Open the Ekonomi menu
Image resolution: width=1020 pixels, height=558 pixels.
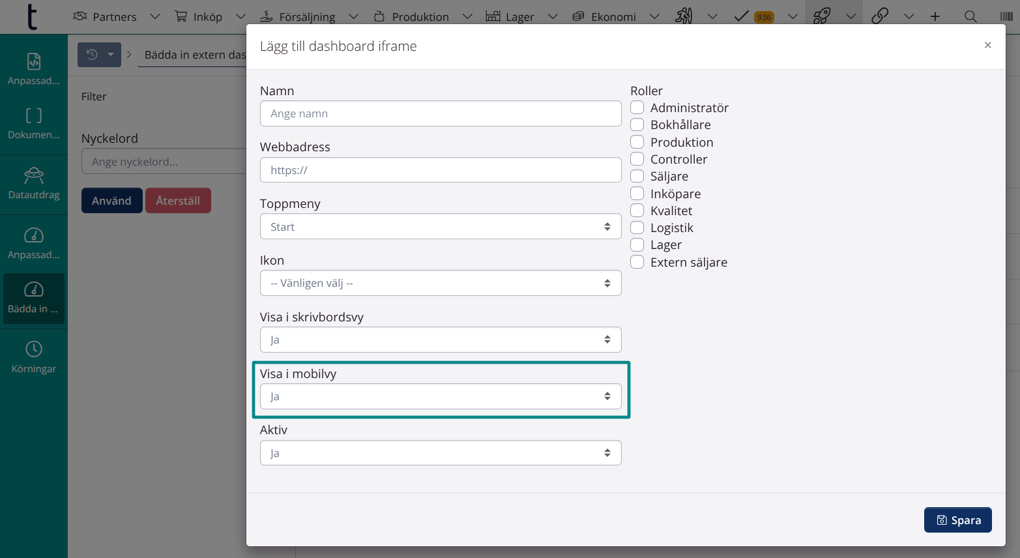(x=613, y=16)
